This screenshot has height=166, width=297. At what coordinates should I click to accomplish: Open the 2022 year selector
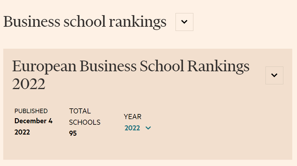coord(138,128)
